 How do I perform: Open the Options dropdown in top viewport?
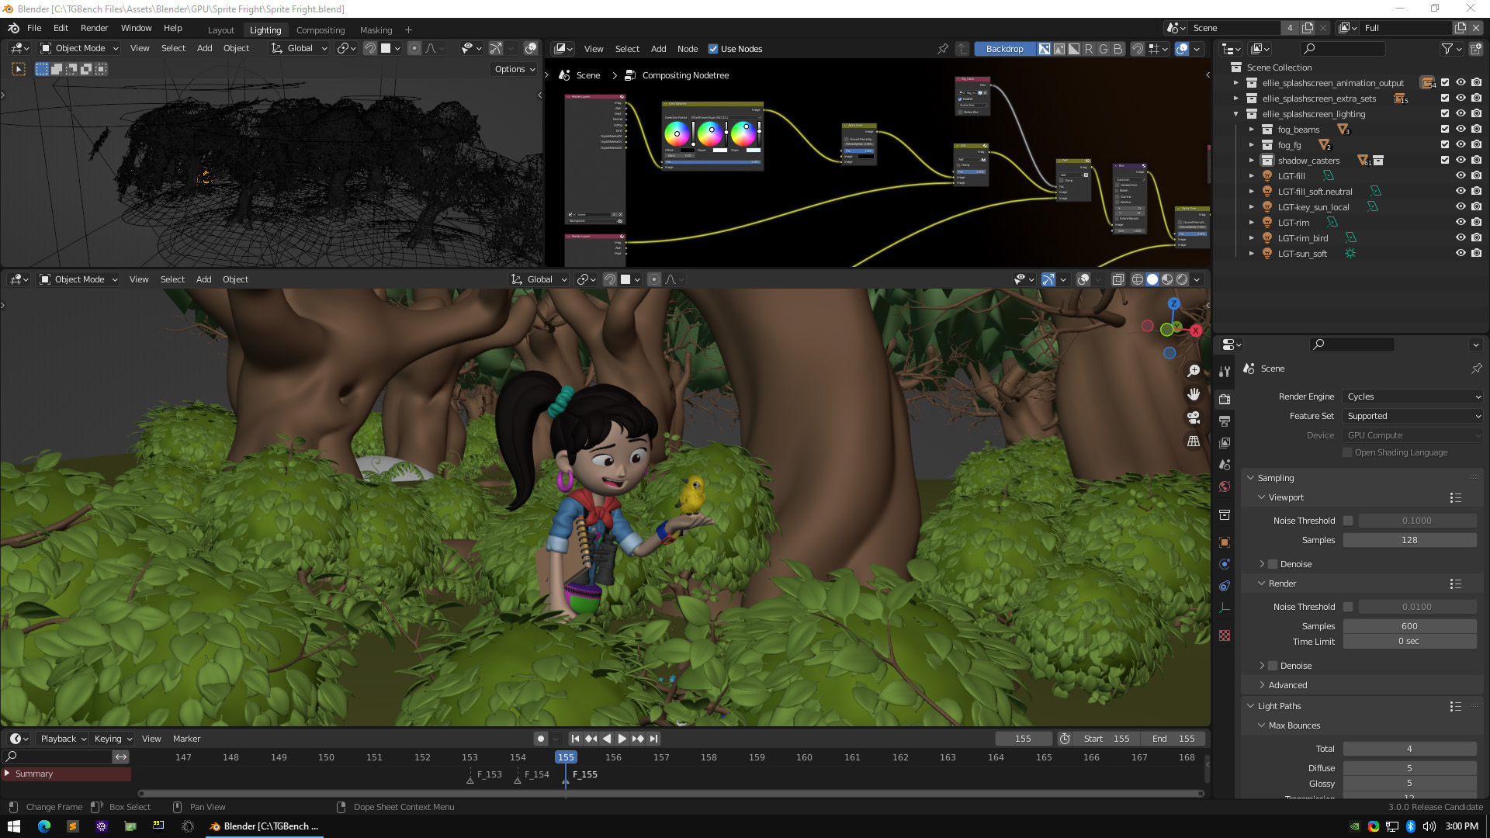coord(515,69)
